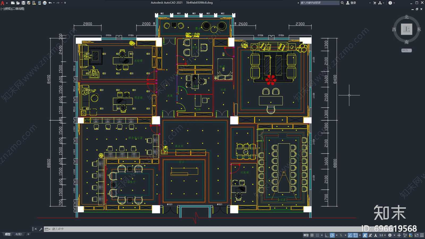Open the Help question mark icon
The image size is (425, 239).
tap(390, 3)
